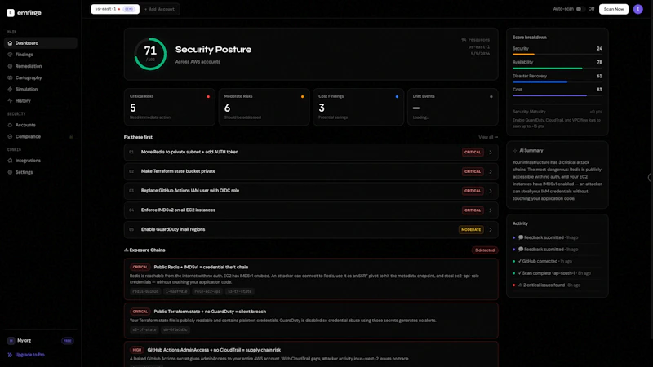Screen dimensions: 653x367
Task: Open the Moderate Risks card
Action: pyautogui.click(x=264, y=107)
